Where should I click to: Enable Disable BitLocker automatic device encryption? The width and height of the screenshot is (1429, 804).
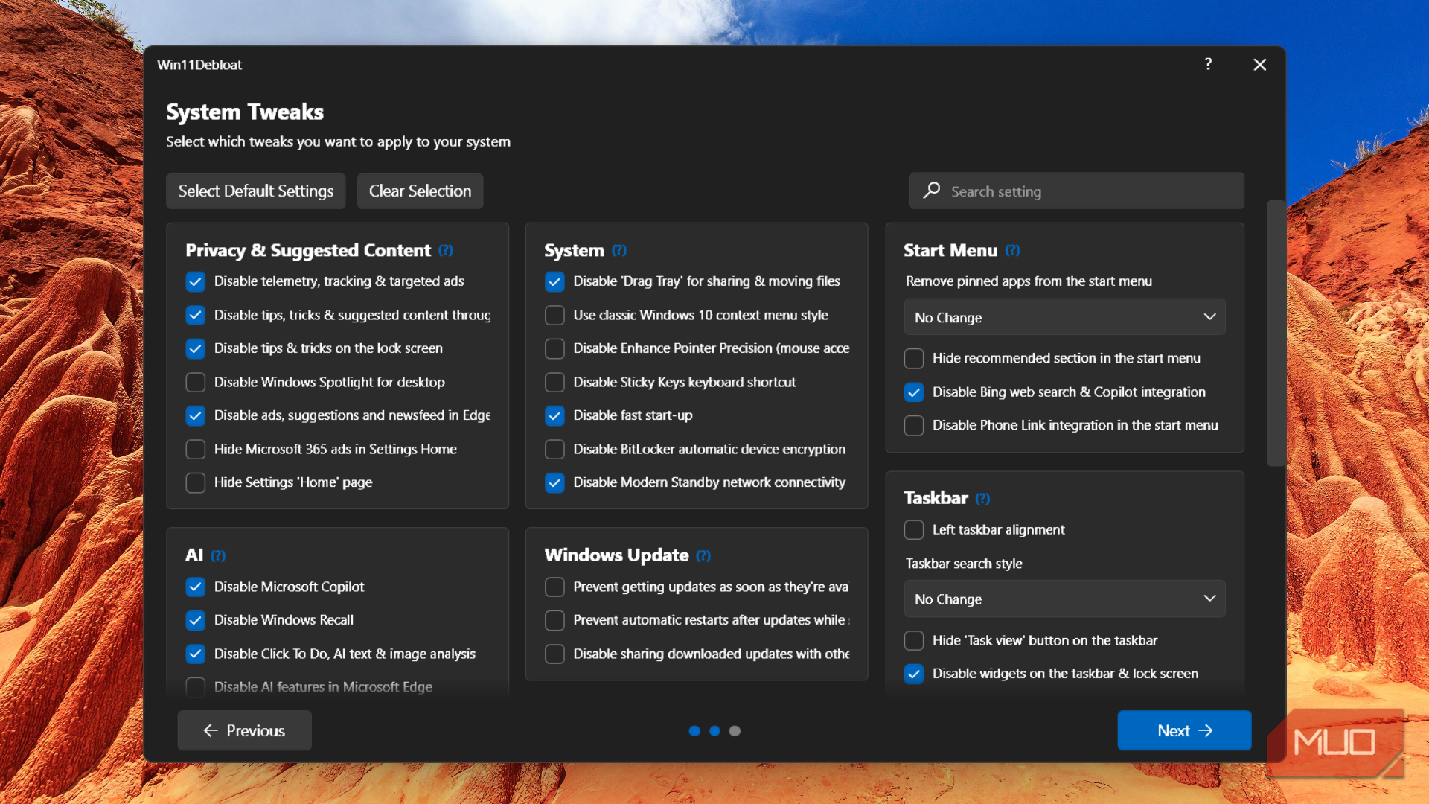[x=554, y=449]
